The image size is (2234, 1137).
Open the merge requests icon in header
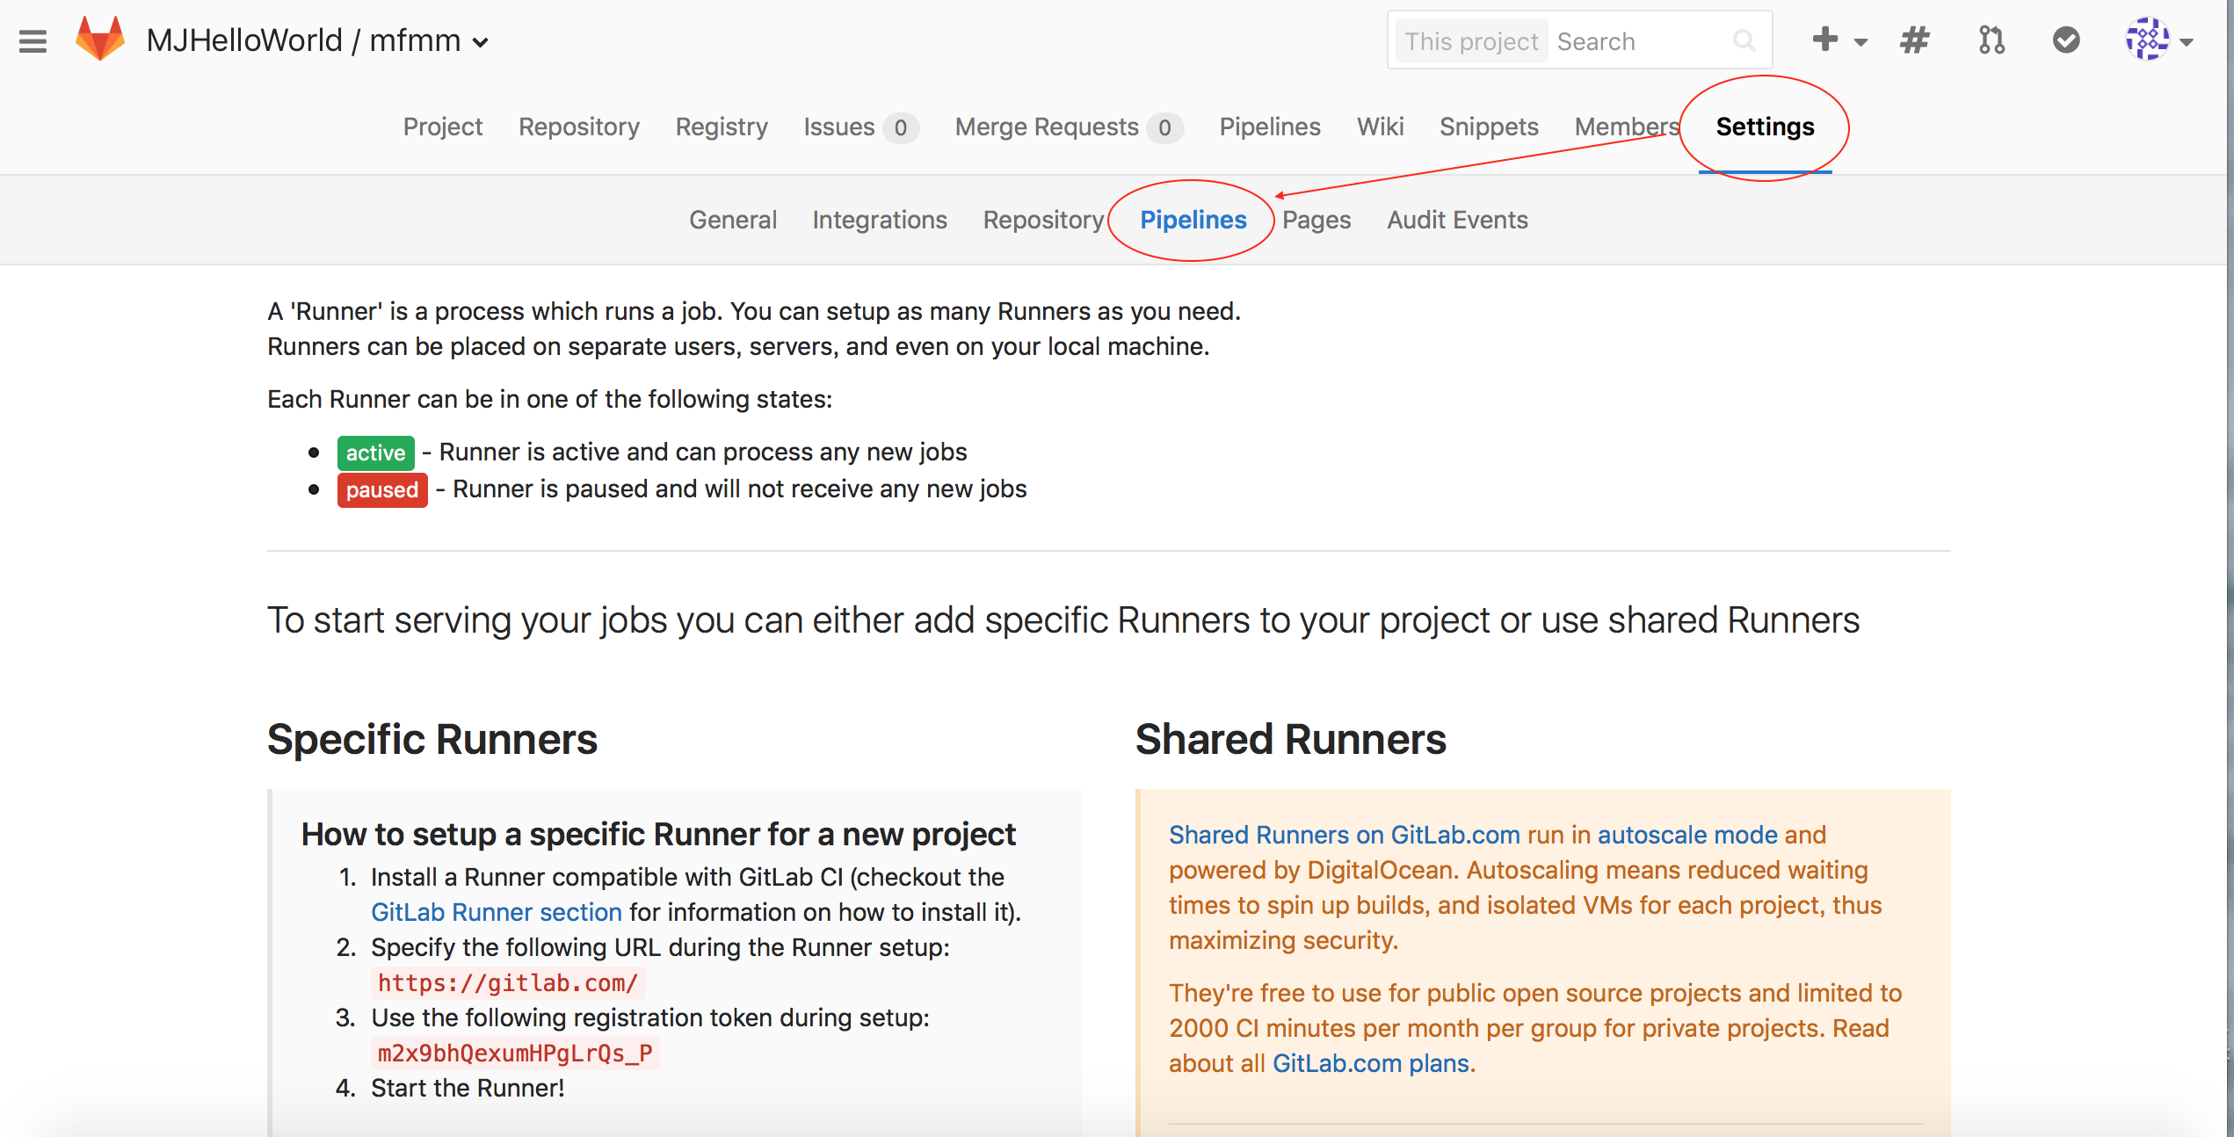(x=1991, y=40)
